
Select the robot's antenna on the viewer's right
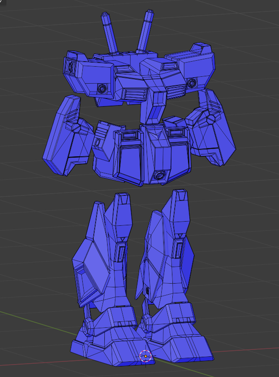pyautogui.click(x=145, y=31)
